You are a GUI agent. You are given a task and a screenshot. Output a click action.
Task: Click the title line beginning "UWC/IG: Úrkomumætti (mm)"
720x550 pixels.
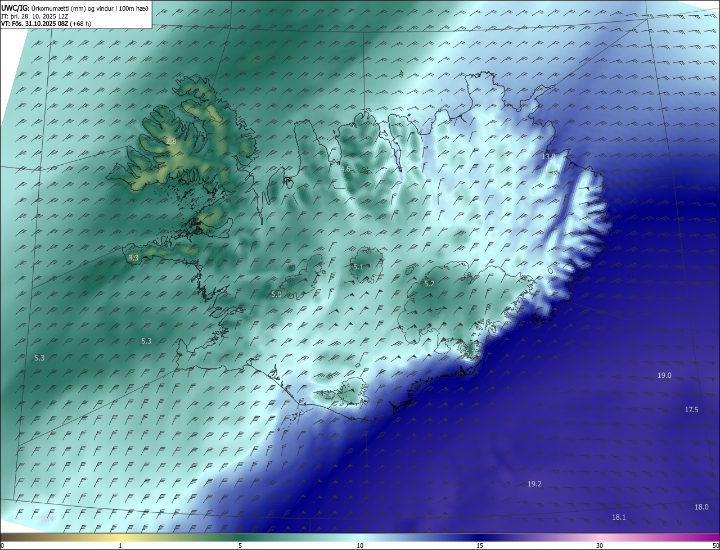pyautogui.click(x=75, y=7)
